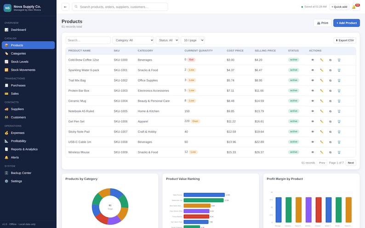Open the 10 / page size dropdown
This screenshot has width=365, height=228.
click(193, 40)
